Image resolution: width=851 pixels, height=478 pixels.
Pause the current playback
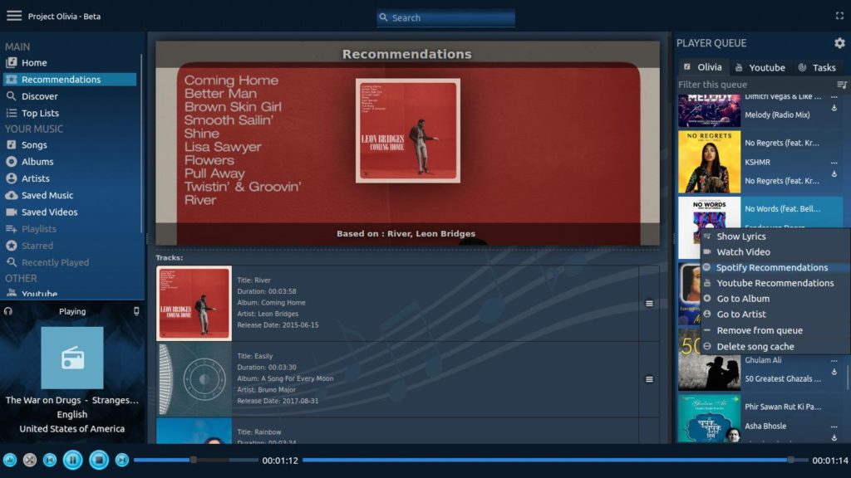click(73, 460)
